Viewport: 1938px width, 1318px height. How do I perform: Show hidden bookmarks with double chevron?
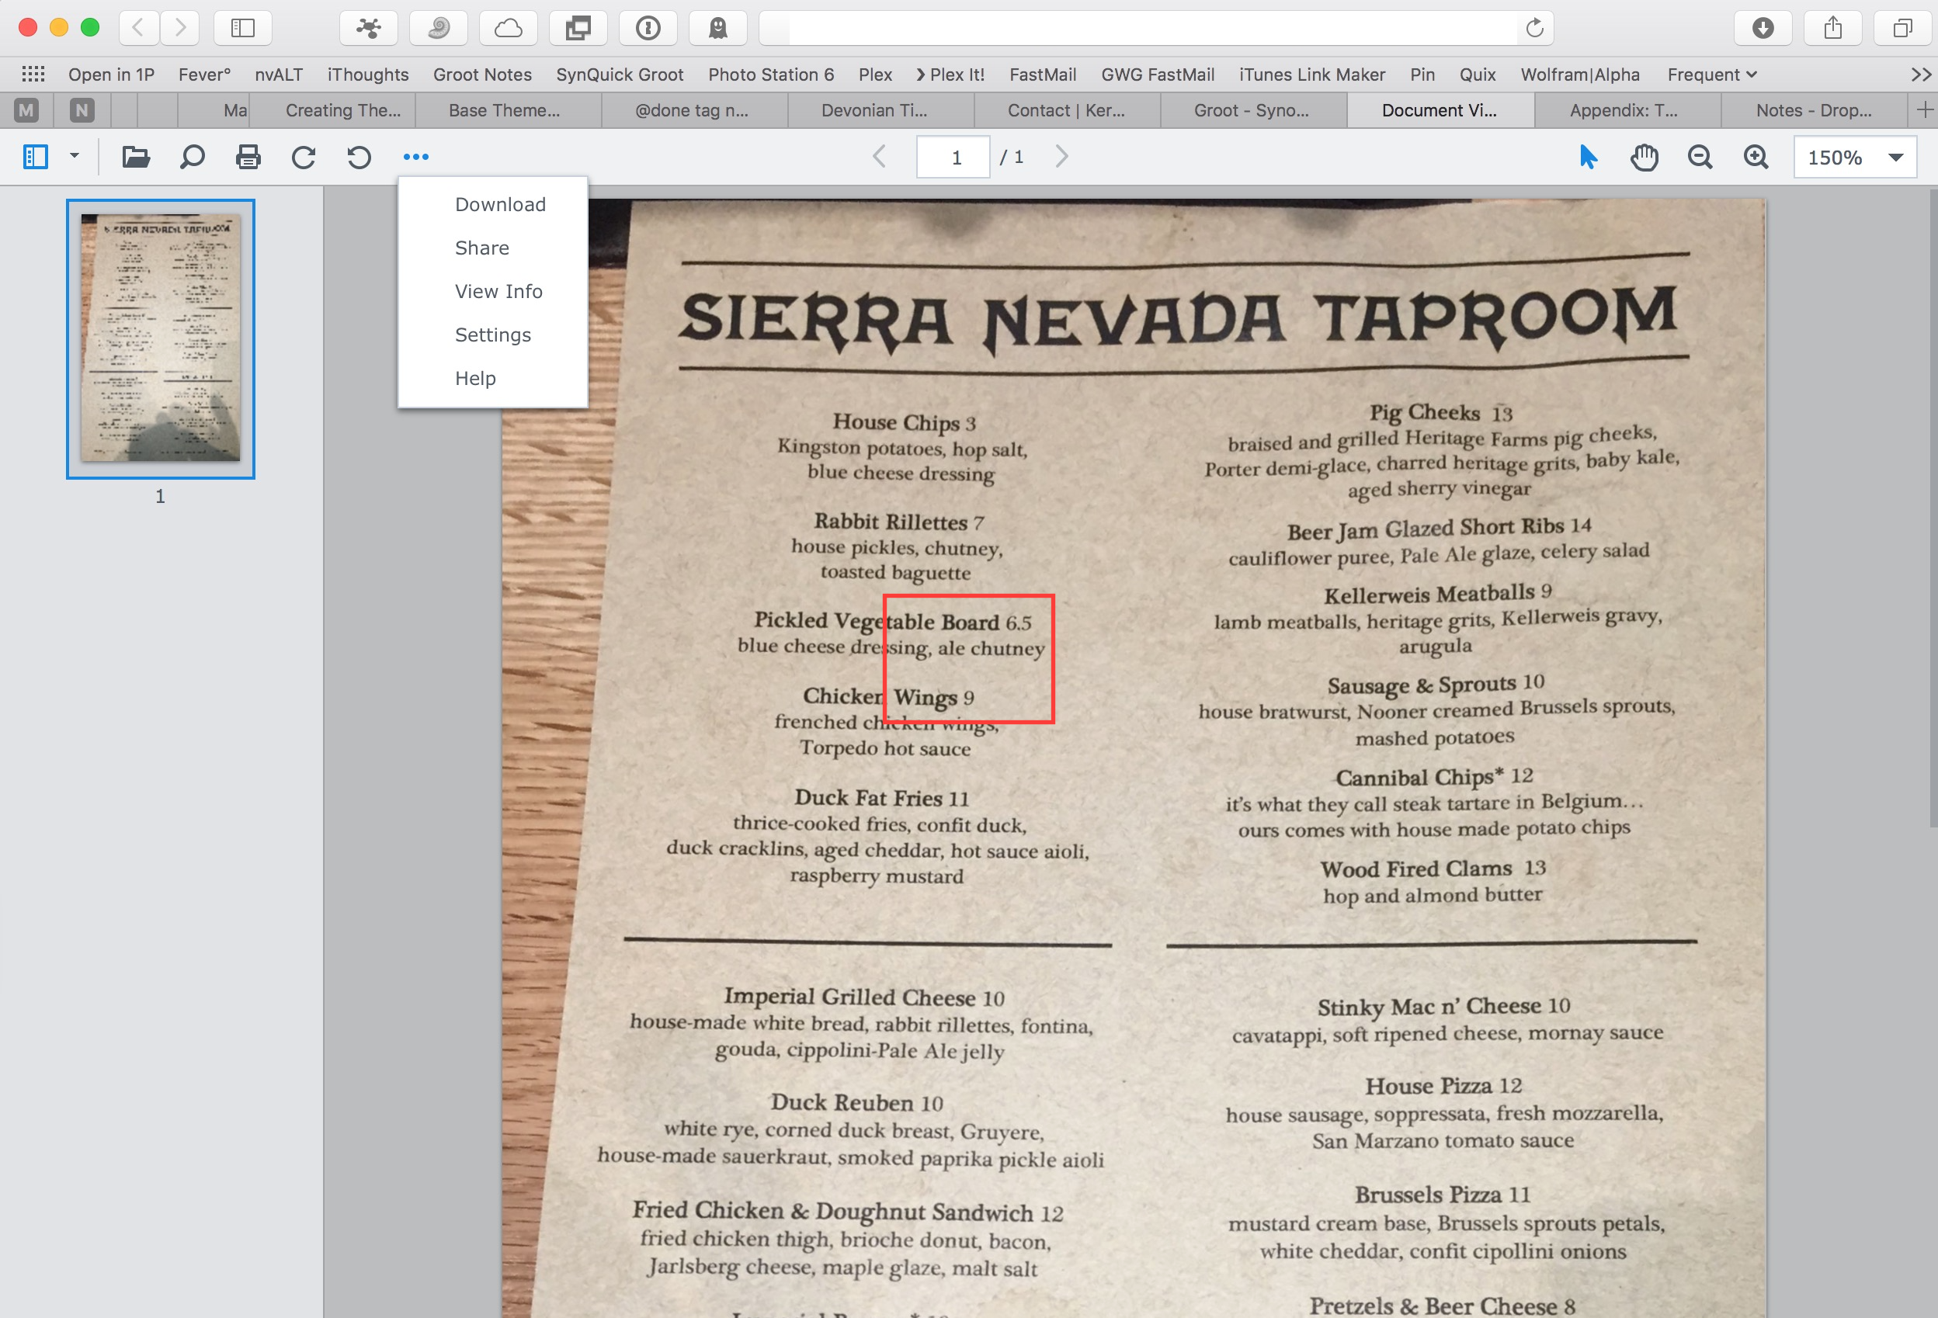coord(1922,75)
